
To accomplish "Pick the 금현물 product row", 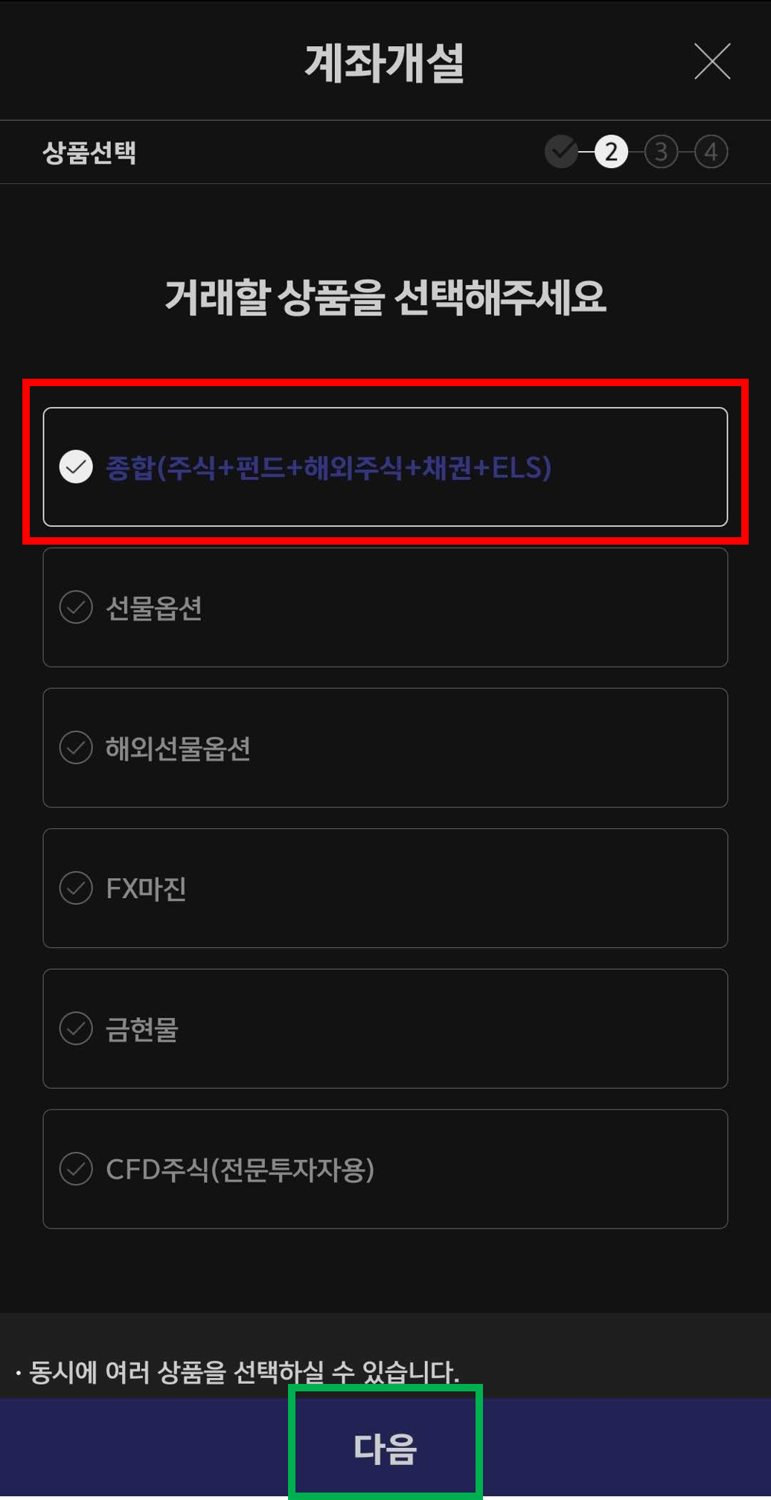I will point(385,1028).
